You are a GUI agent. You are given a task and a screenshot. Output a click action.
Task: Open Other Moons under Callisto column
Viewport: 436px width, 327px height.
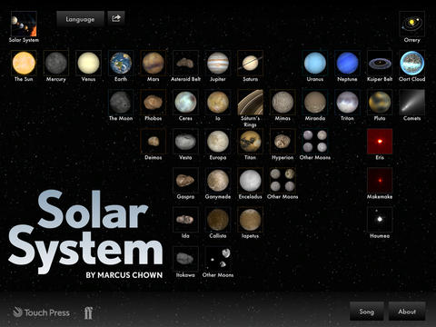click(x=218, y=259)
